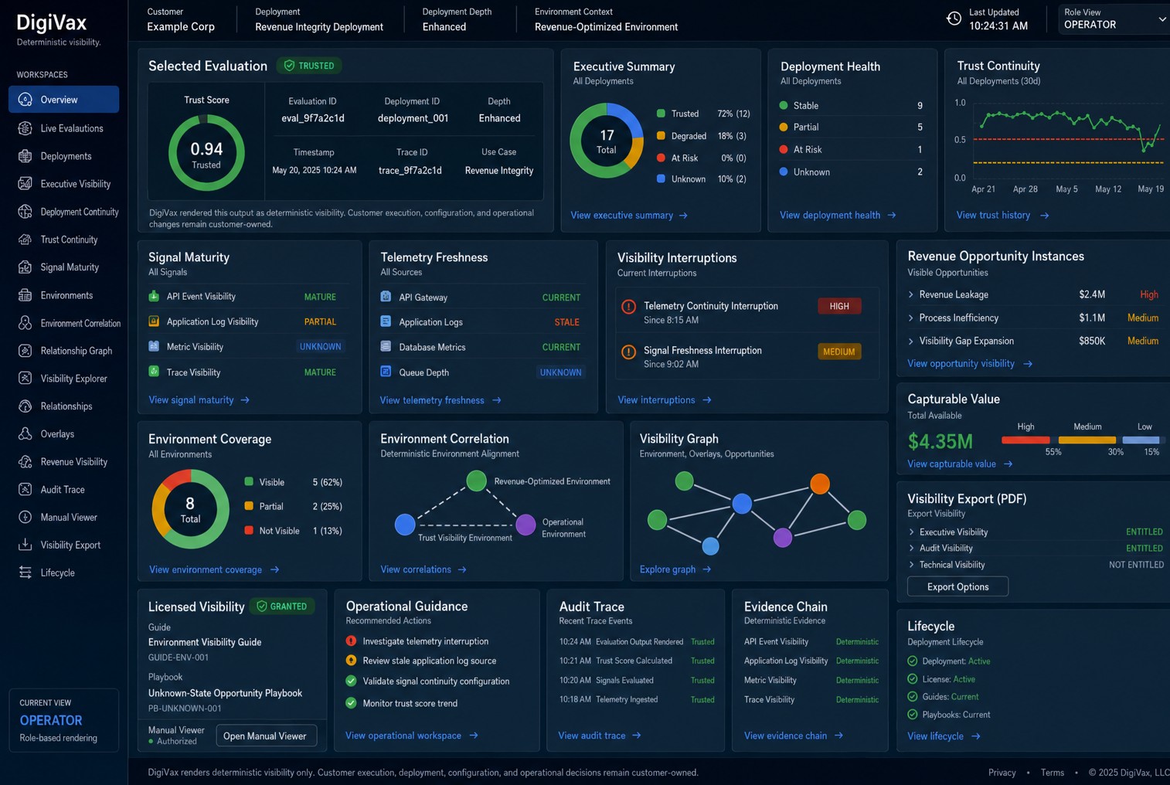Screen dimensions: 1170x785
Task: Click the Visibility Explorer sidebar icon
Action: pos(26,379)
